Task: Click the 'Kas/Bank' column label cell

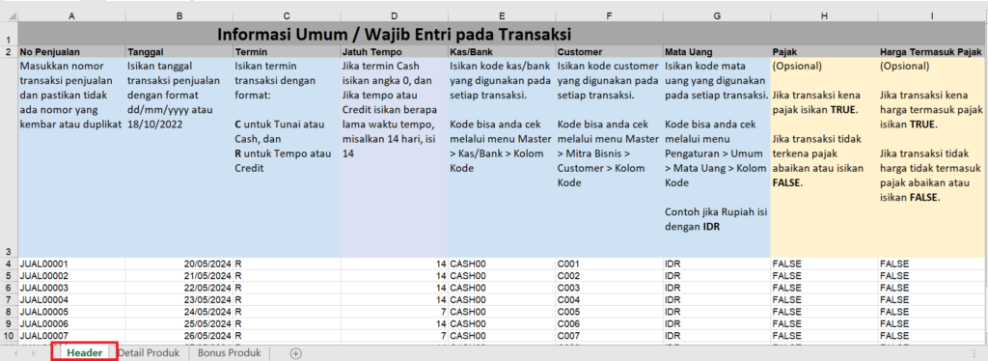Action: tap(502, 52)
